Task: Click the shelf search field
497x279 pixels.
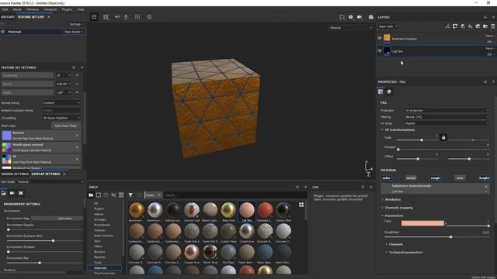Action: pyautogui.click(x=235, y=195)
